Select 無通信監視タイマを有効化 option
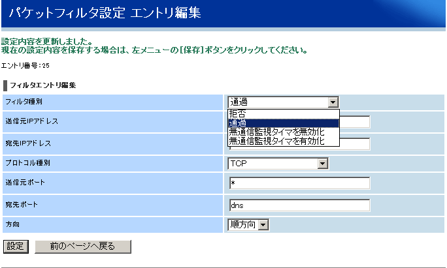 tap(284, 141)
